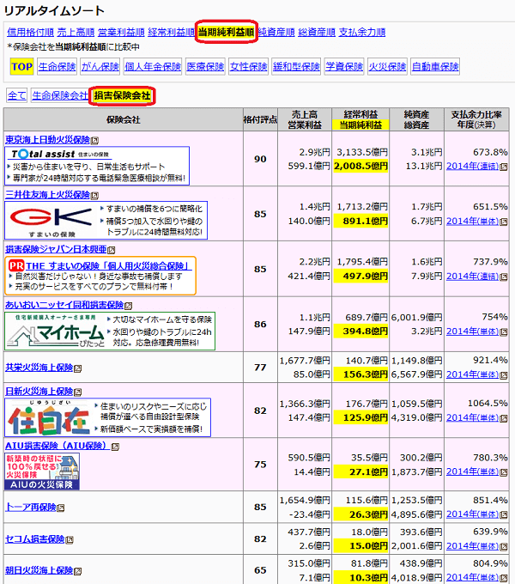Open 朝日火災海上保険 company link

(39, 570)
